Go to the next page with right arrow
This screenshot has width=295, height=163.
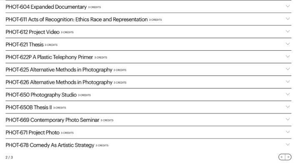tap(288, 157)
